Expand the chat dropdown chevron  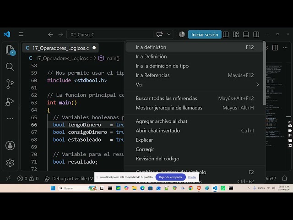[169, 34]
